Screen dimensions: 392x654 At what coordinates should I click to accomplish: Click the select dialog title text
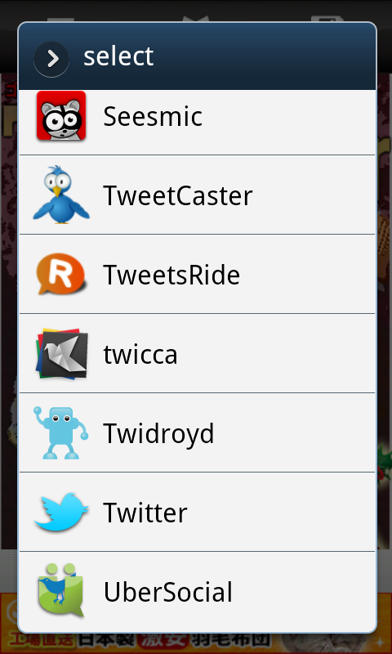(x=118, y=56)
